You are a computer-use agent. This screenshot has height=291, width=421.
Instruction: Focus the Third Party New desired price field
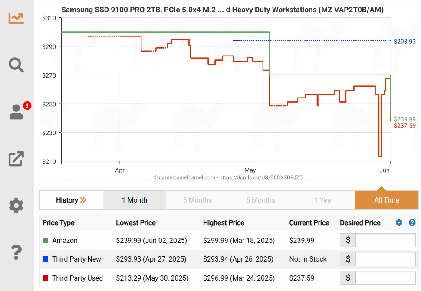click(385, 259)
